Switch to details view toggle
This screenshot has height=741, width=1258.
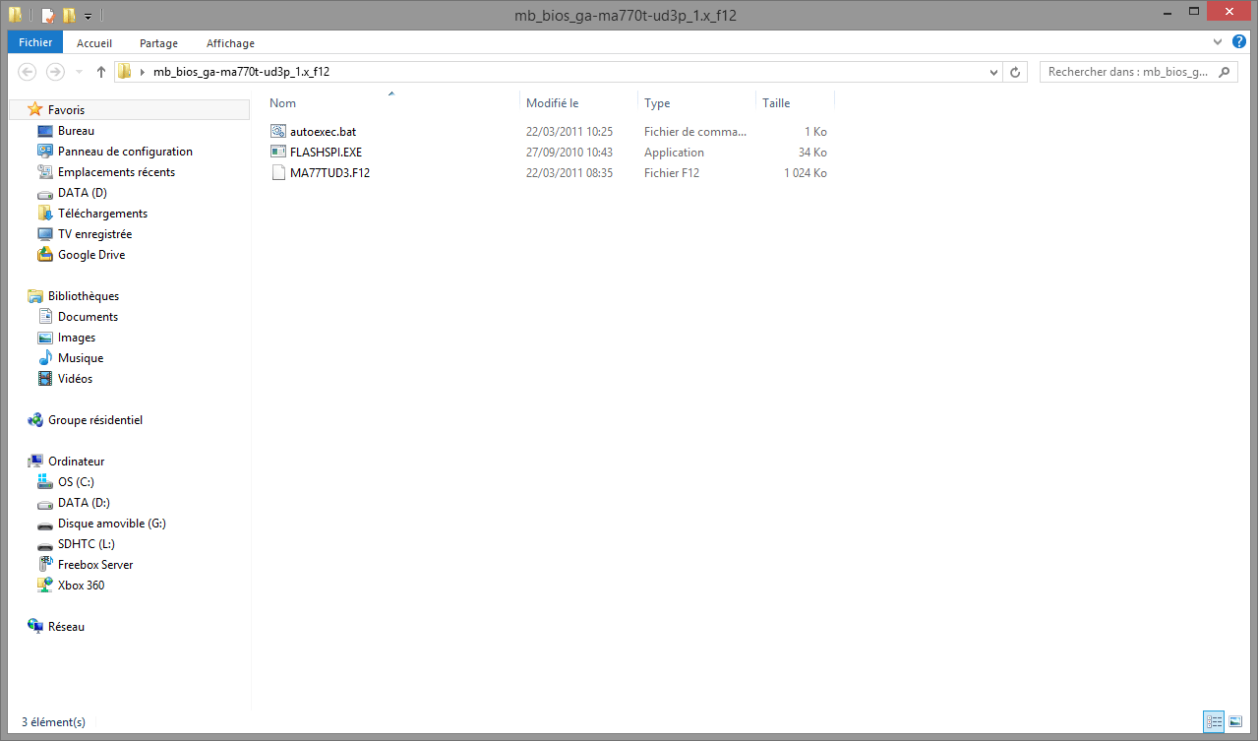click(1214, 722)
